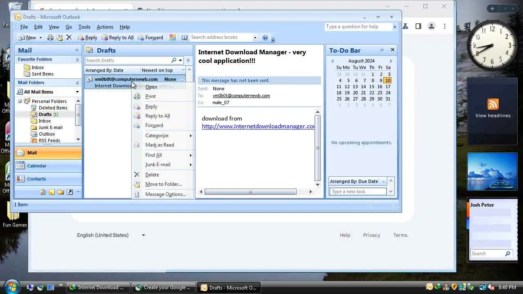The height and width of the screenshot is (294, 523).
Task: Click the search magnifier in contacts gadget
Action: pos(507,254)
